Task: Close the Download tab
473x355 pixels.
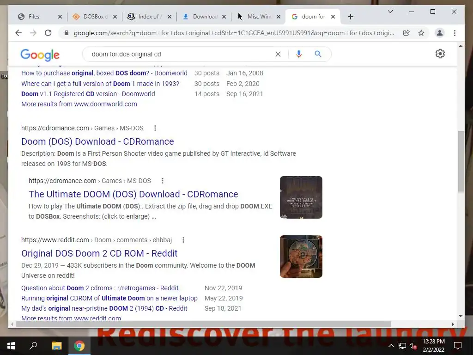Action: (x=224, y=17)
